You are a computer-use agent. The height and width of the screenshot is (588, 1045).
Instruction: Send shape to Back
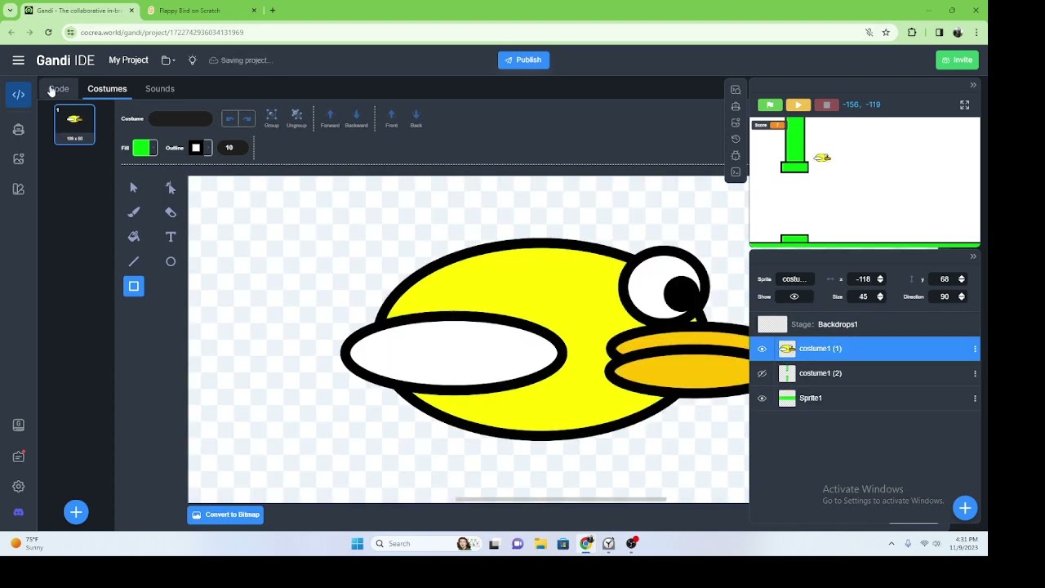[416, 118]
